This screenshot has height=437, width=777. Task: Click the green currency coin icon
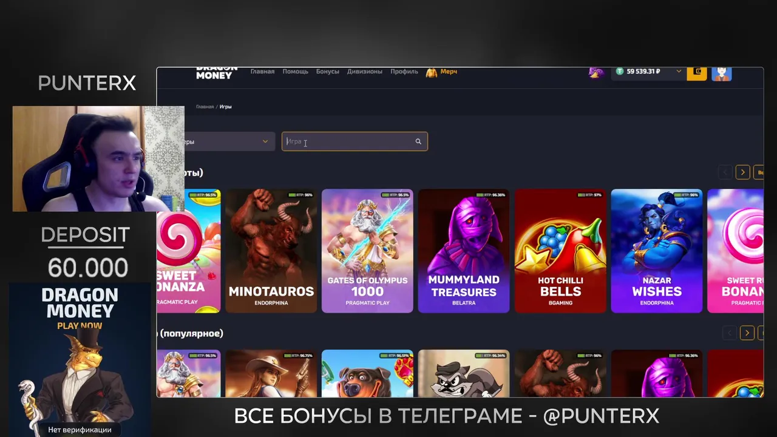619,72
